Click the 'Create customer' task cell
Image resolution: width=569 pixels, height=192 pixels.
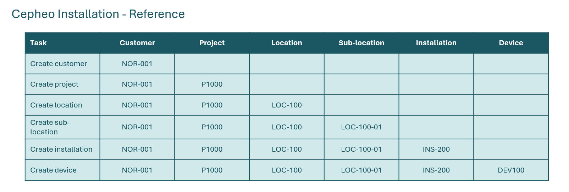coord(59,64)
